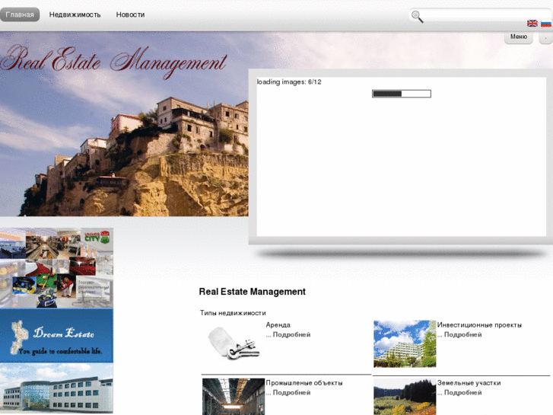The width and height of the screenshot is (553, 415).
Task: Click the keys image for Аренда
Action: [x=234, y=344]
